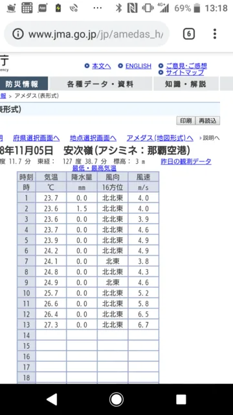
Task: Open the tab switcher showing 6 tabs
Action: pyautogui.click(x=189, y=34)
